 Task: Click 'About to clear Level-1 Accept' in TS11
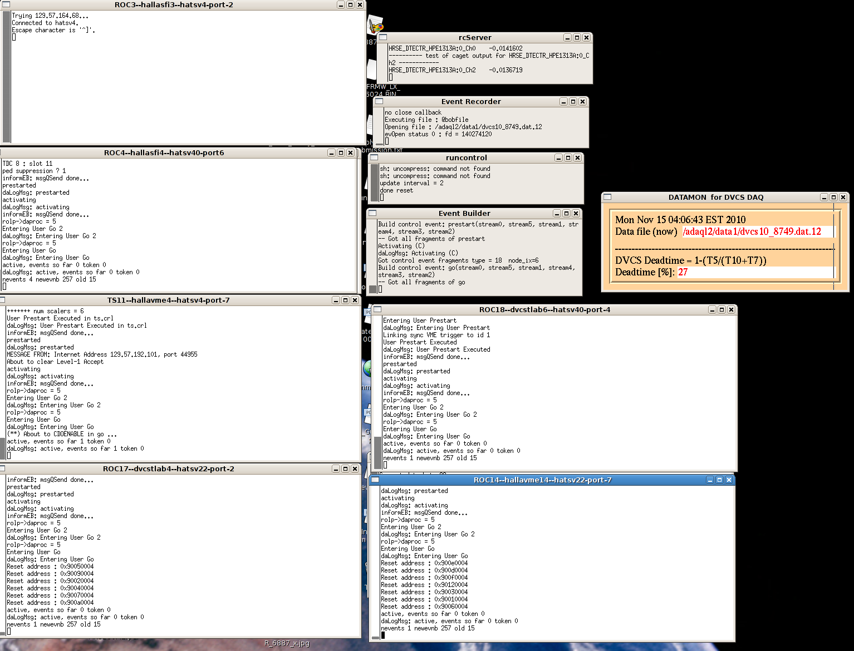[55, 362]
